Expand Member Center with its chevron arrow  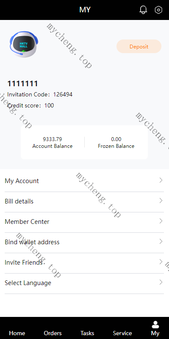pos(161,221)
